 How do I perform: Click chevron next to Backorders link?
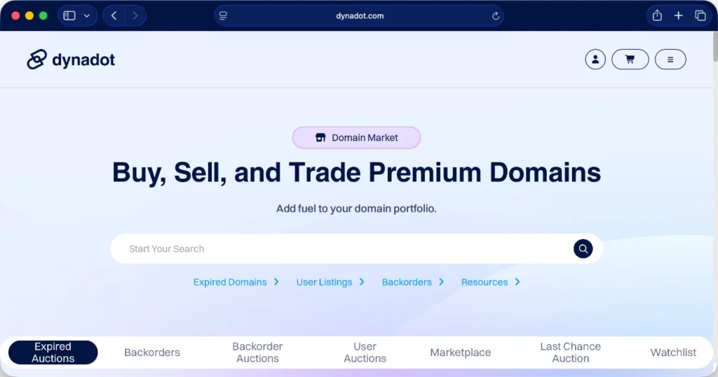coord(442,282)
